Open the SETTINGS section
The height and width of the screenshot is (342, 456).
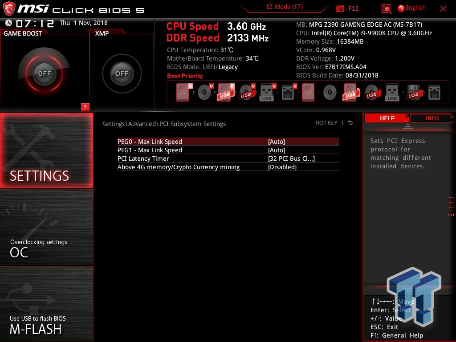click(x=46, y=151)
